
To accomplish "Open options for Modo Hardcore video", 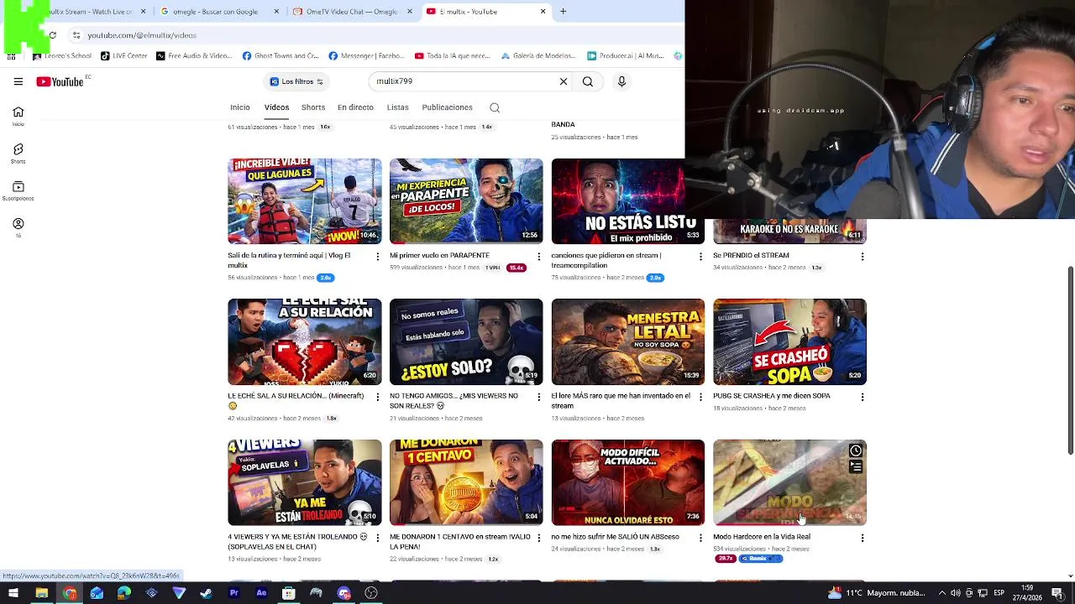I will [x=862, y=538].
